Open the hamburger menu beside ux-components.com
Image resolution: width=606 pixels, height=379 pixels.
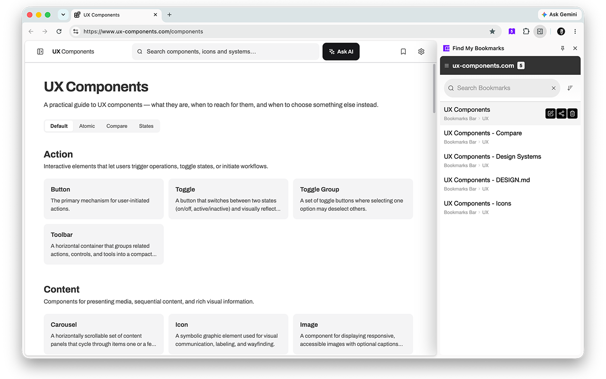(447, 66)
